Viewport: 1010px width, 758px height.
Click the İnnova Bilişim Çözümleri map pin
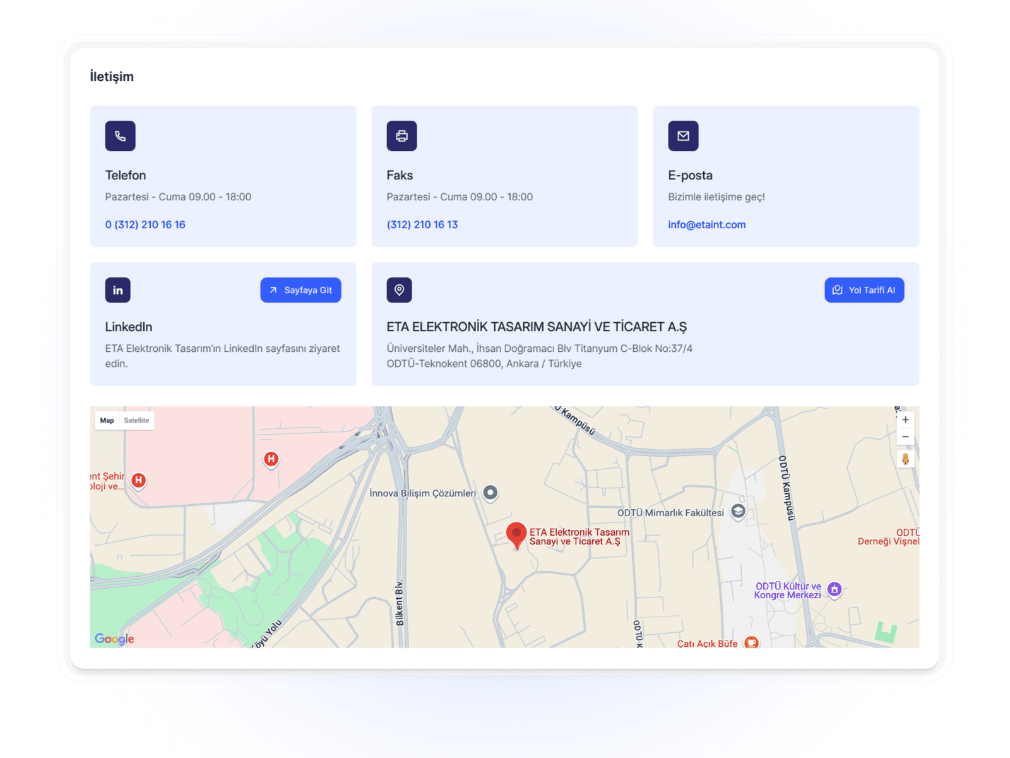[490, 493]
